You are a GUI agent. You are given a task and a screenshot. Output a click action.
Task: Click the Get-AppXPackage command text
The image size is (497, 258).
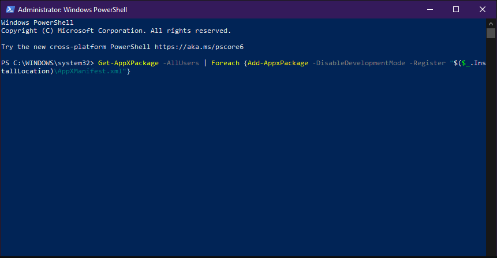[128, 63]
